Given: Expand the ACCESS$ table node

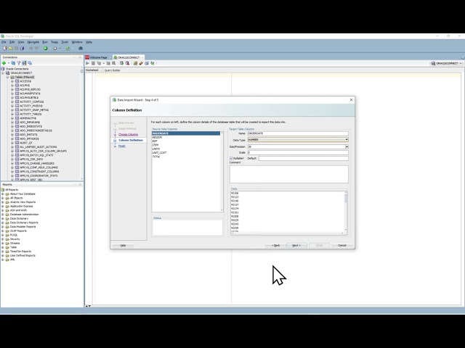Looking at the screenshot, I should (x=12, y=81).
